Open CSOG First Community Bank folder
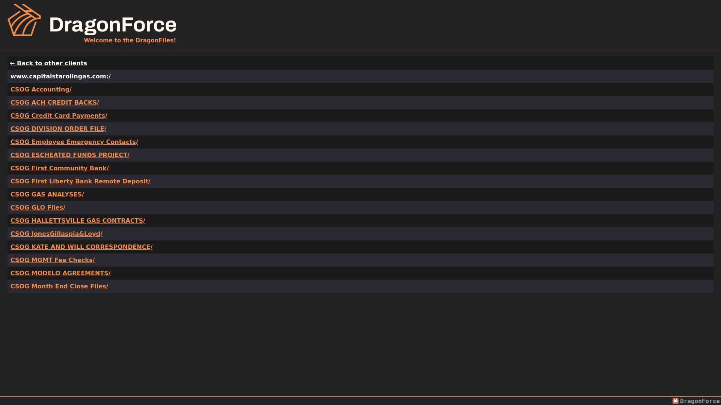Screen dimensions: 721x405 click(x=60, y=168)
